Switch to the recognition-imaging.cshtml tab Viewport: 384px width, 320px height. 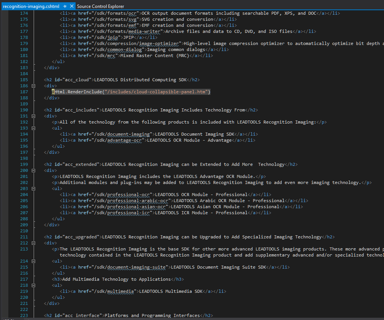tap(31, 6)
